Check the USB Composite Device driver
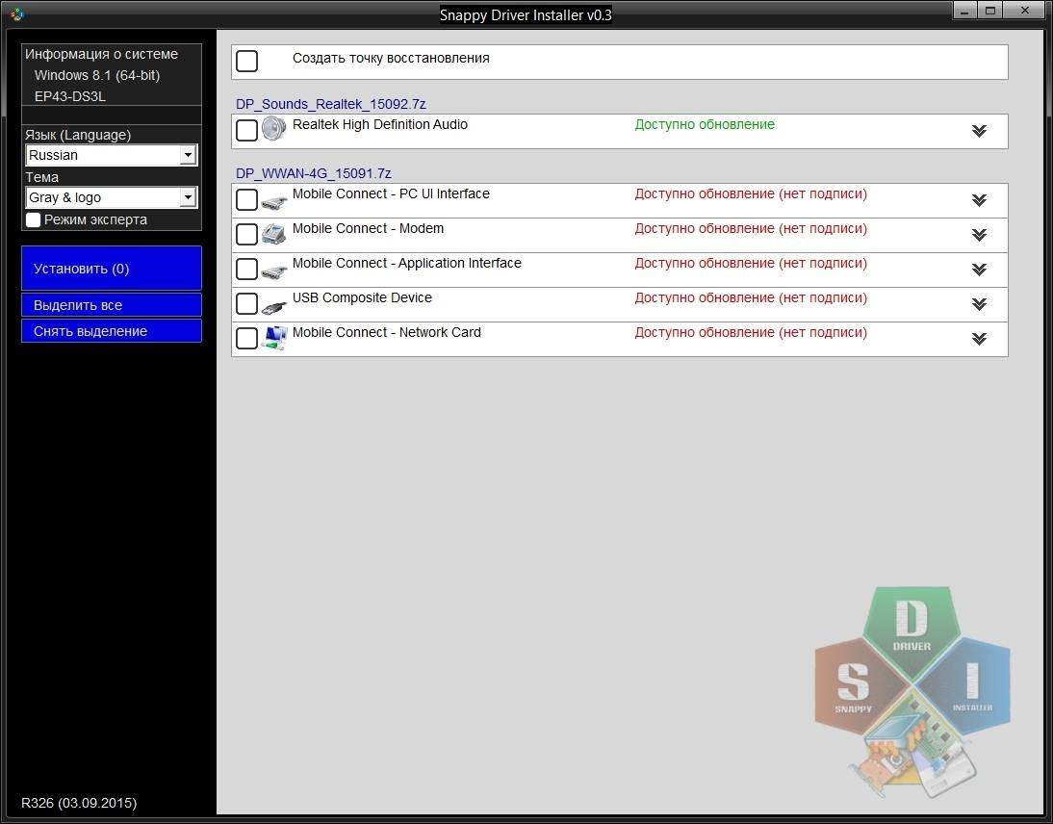 (x=246, y=303)
